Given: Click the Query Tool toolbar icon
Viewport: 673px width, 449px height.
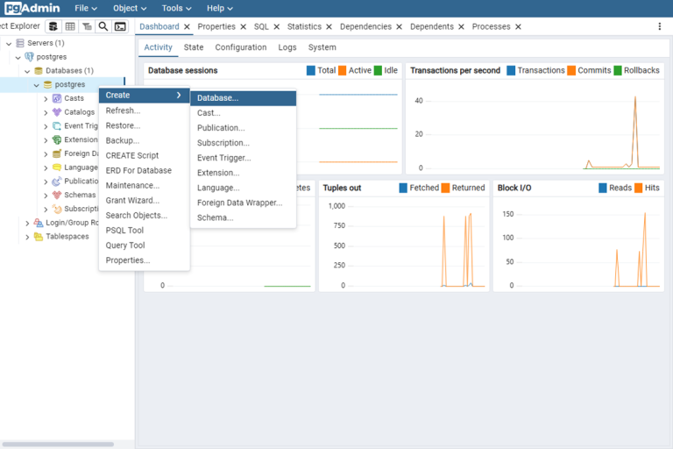Looking at the screenshot, I should coord(53,26).
